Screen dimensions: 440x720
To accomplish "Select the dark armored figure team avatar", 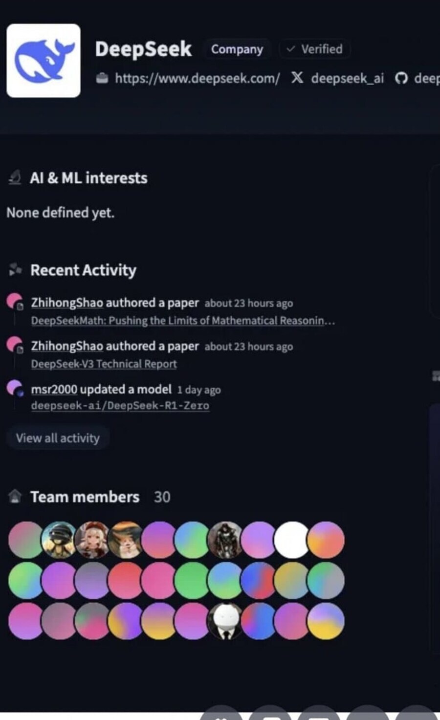I will [x=225, y=540].
